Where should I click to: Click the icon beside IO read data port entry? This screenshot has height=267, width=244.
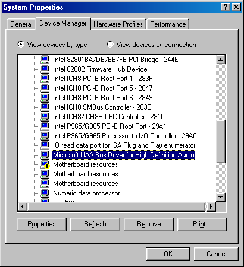[x=45, y=145]
